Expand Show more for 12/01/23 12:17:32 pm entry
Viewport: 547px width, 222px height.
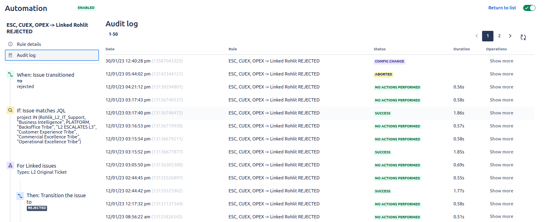(501, 204)
